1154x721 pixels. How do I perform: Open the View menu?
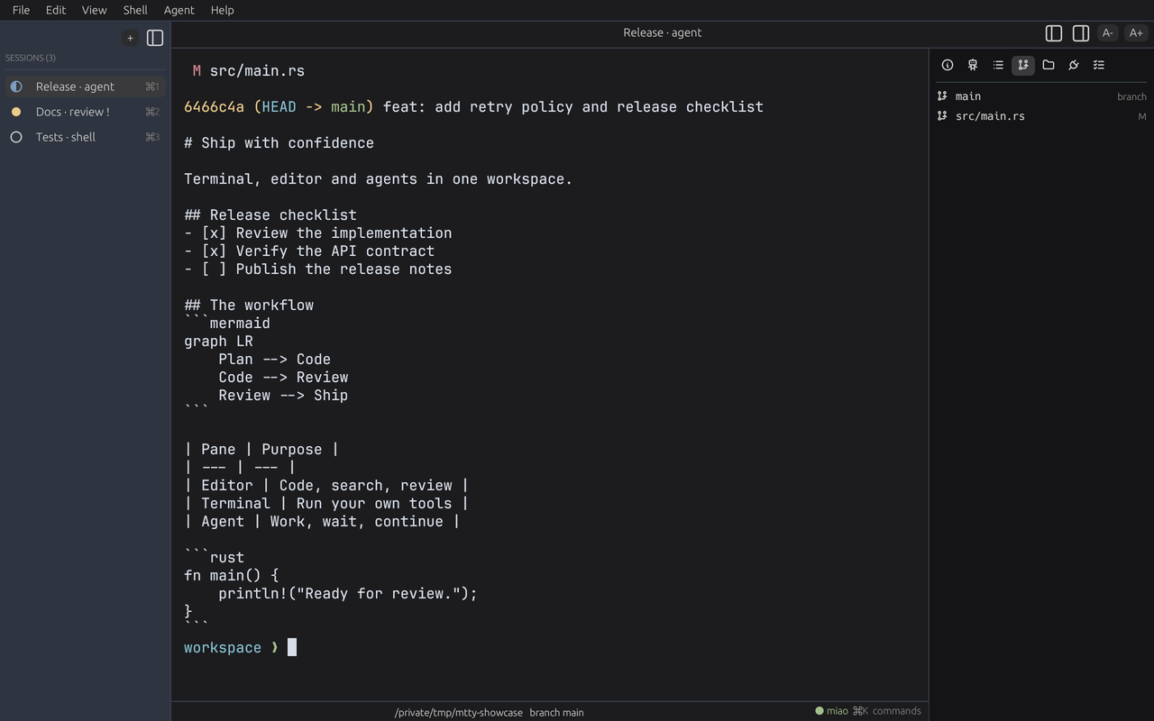click(94, 10)
